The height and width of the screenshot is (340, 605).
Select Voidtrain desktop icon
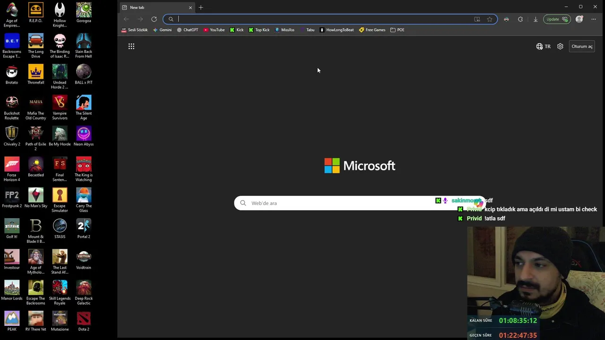[x=84, y=260]
